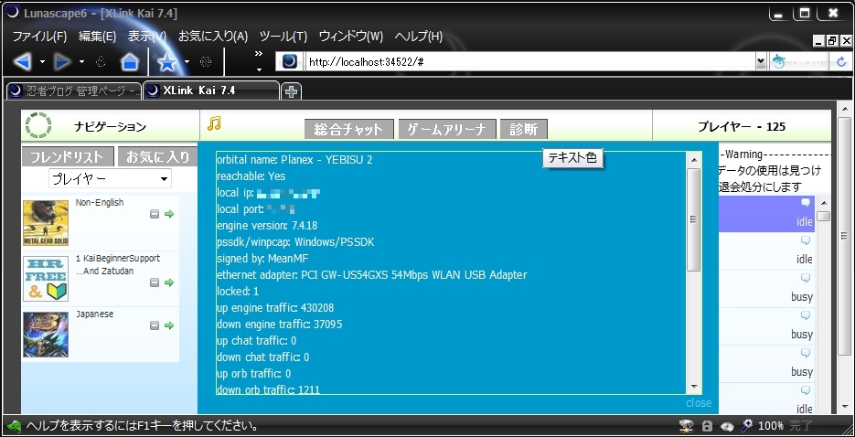
Task: Click the chat bubble icon in the highlighted player row
Action: [x=806, y=203]
